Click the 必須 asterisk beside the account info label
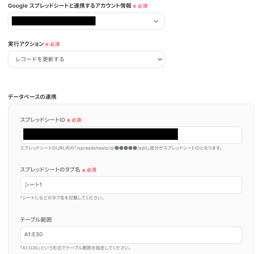This screenshot has width=263, height=254. (x=134, y=6)
